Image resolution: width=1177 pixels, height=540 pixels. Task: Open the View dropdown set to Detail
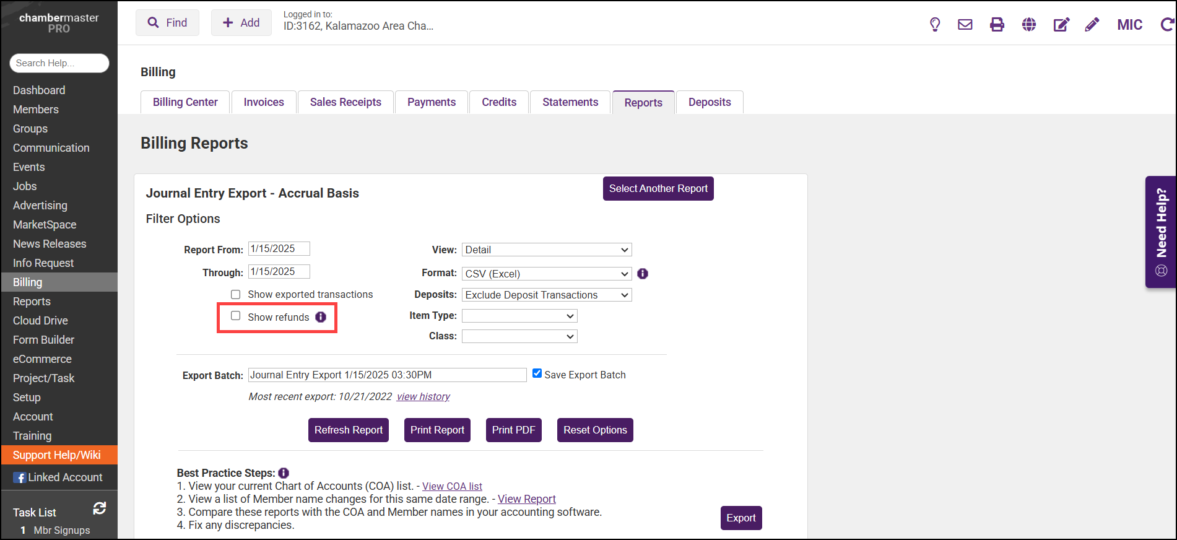(546, 250)
